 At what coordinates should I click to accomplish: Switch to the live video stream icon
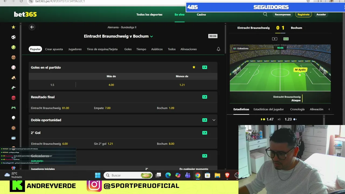click(275, 39)
